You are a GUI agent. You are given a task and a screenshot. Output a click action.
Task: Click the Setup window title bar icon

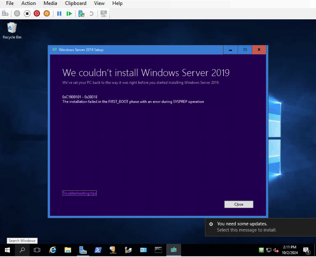pos(54,49)
